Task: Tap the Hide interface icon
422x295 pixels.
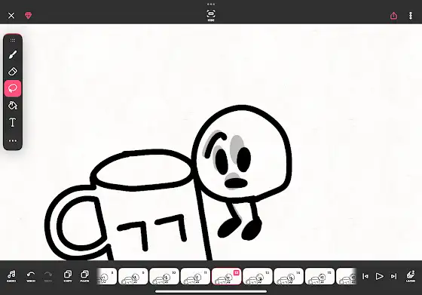Action: (x=211, y=15)
